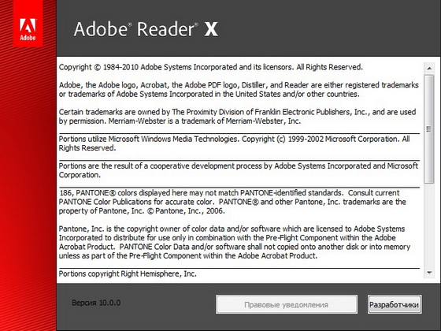
Task: Click the red Adobe logo
Action: point(28,24)
